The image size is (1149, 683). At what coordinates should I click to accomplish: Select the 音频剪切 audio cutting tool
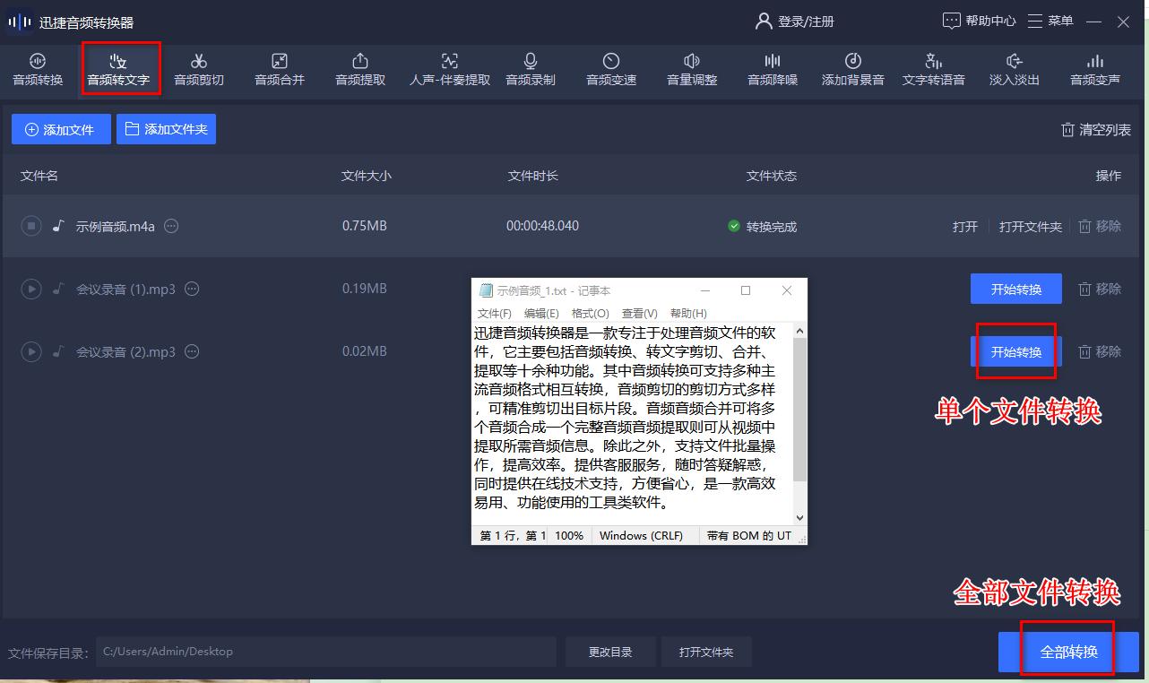[198, 69]
